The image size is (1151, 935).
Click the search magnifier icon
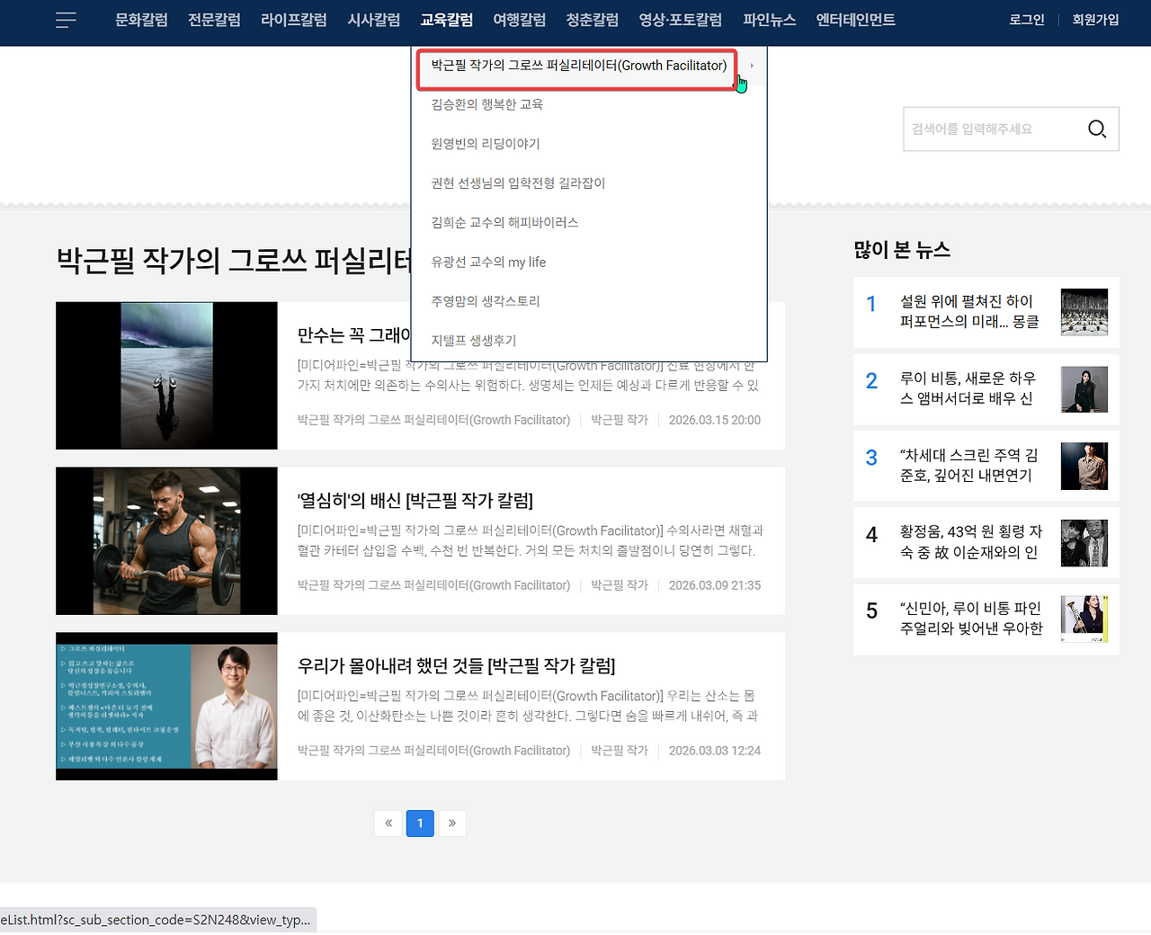coord(1097,129)
